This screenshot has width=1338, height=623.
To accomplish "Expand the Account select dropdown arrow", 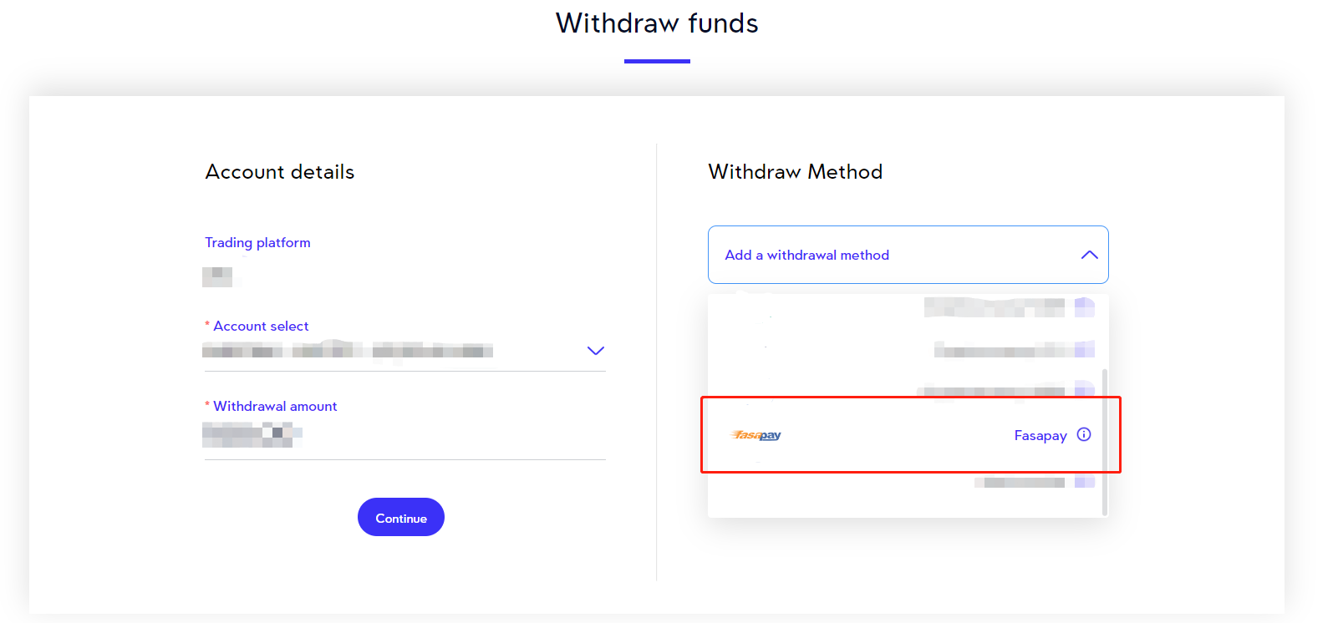I will (595, 351).
